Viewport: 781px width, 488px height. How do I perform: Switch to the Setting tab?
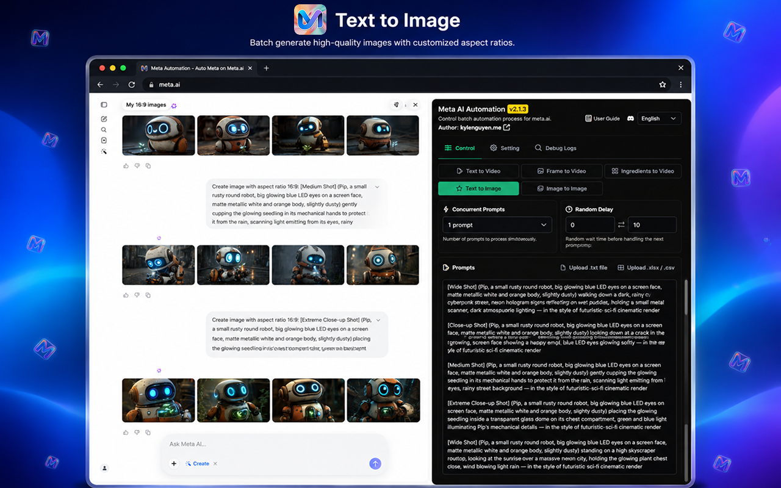coord(505,148)
